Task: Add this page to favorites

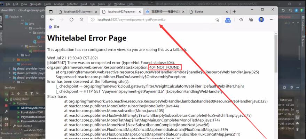Action: [x=217, y=20]
